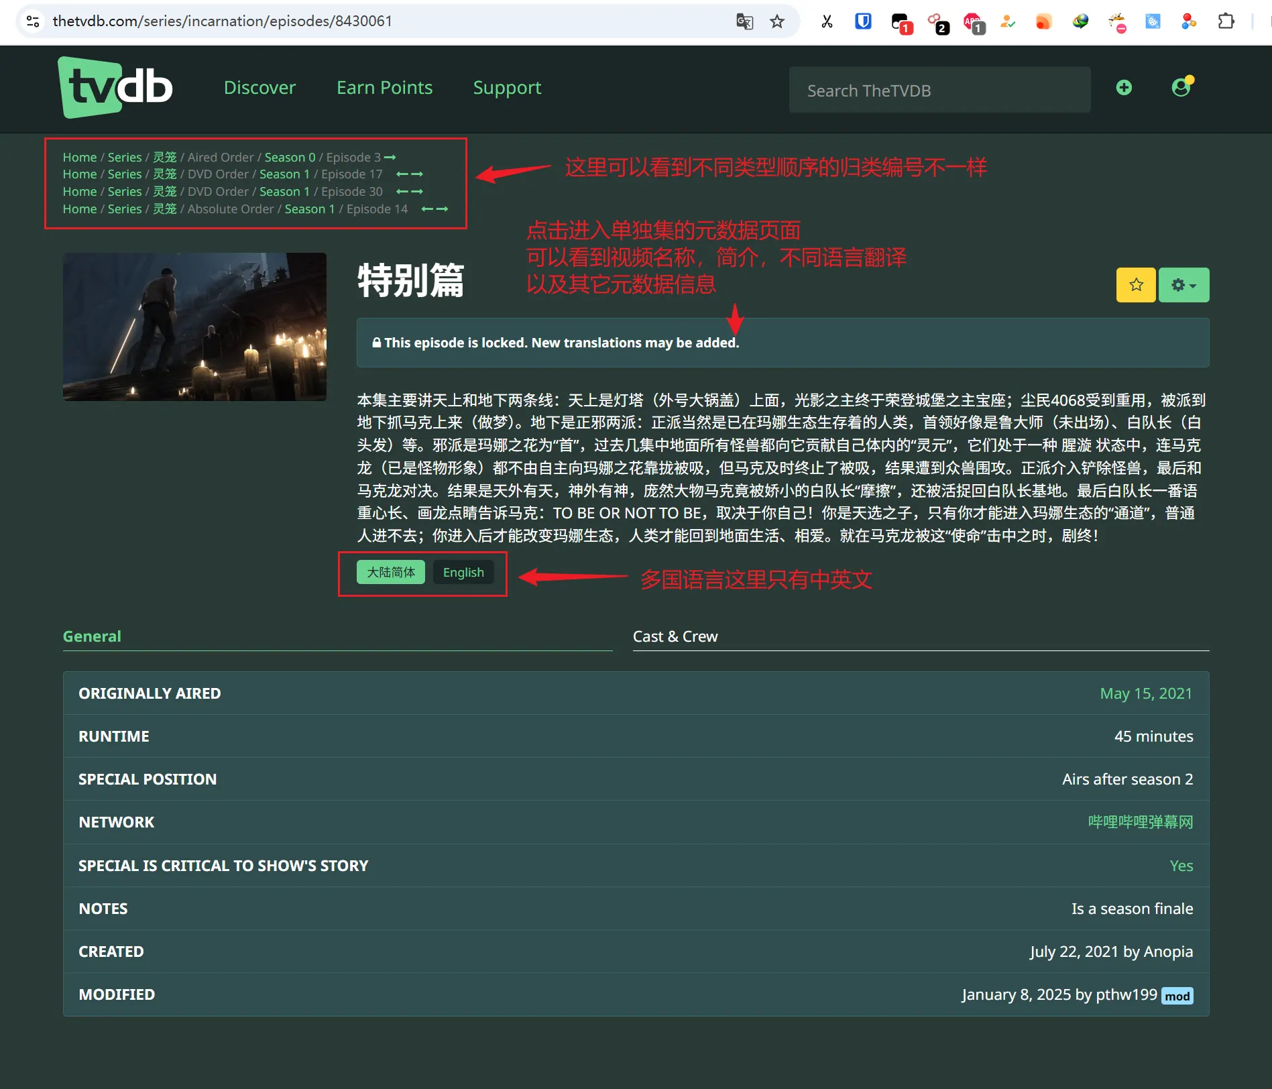Go to next episode in Aired Order

point(390,158)
